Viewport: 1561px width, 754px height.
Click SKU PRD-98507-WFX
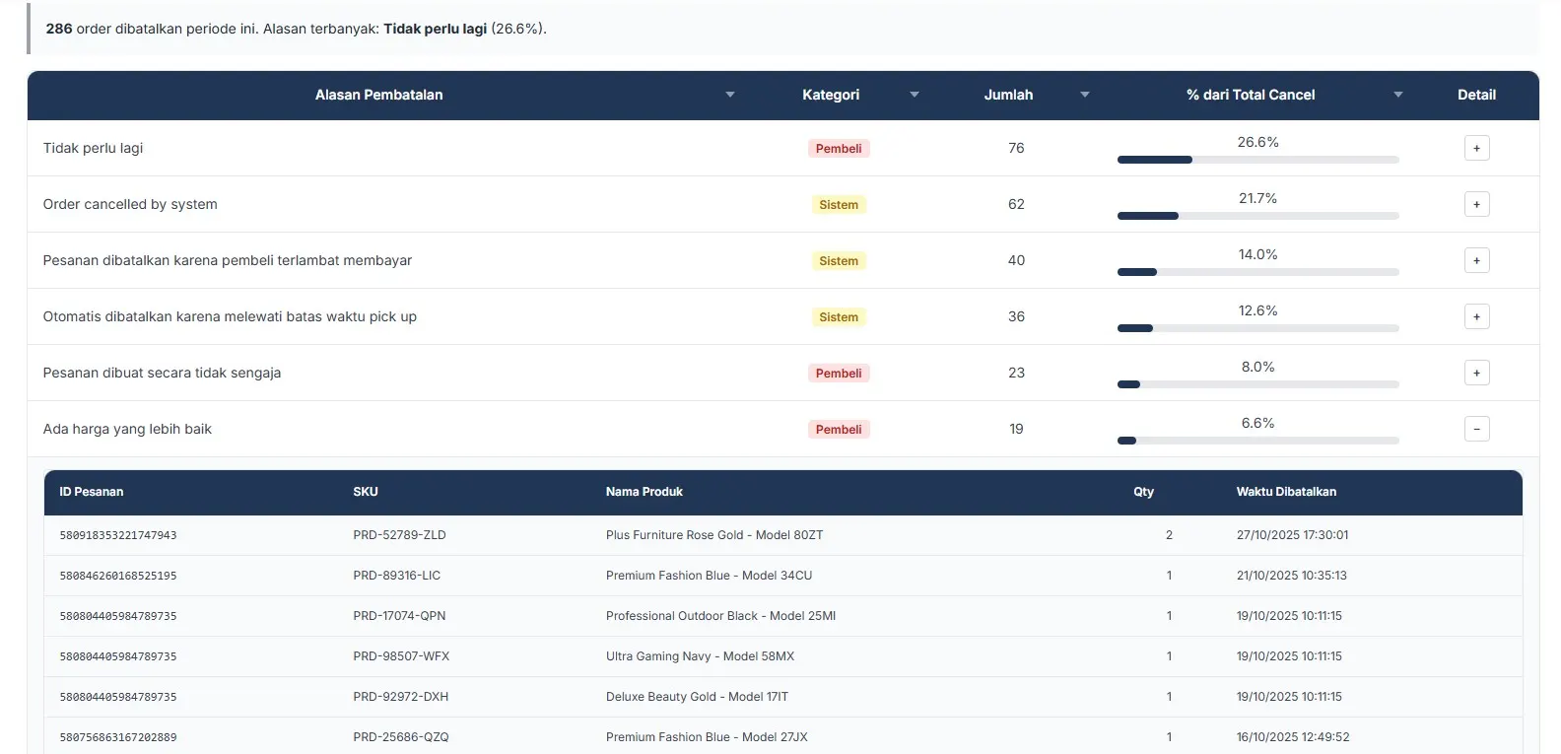[401, 656]
